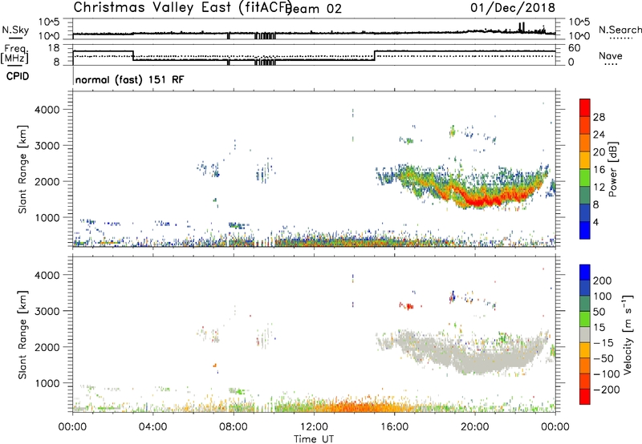Click the "3000" tick in Power panel
The image size is (642, 444).
click(47, 146)
